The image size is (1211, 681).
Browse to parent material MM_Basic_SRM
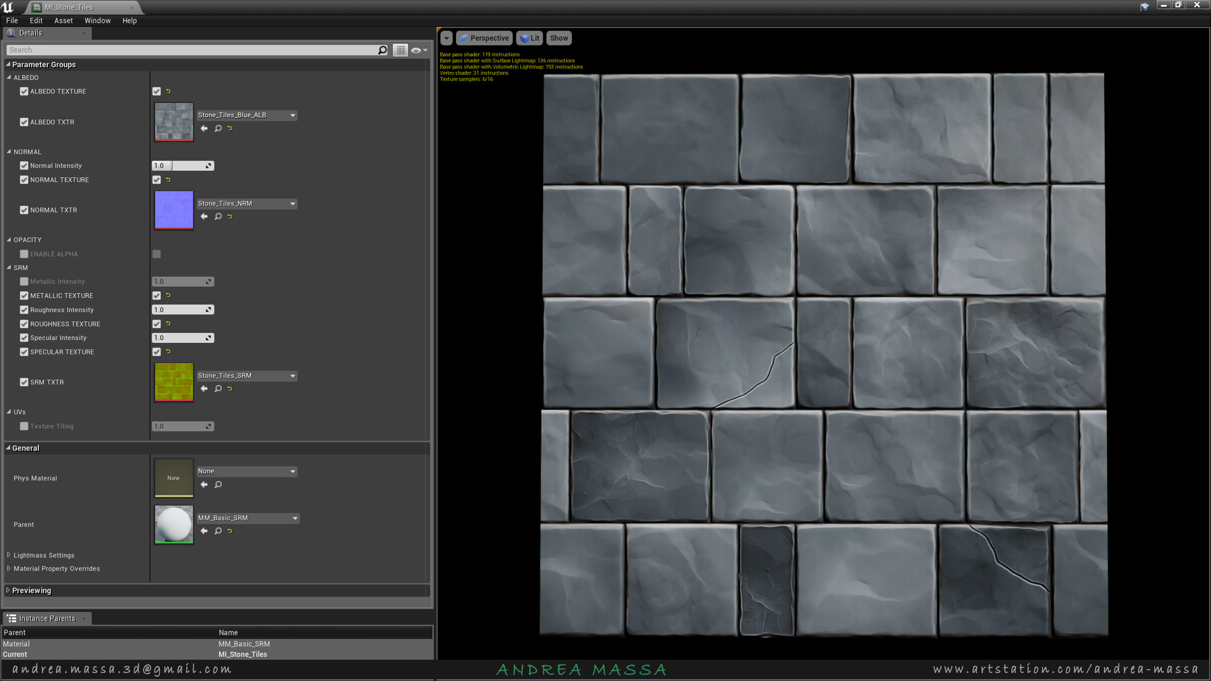tap(218, 531)
